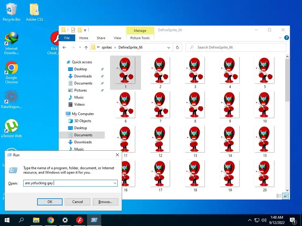Open the Recycle Bin desktop icon

pos(12,12)
